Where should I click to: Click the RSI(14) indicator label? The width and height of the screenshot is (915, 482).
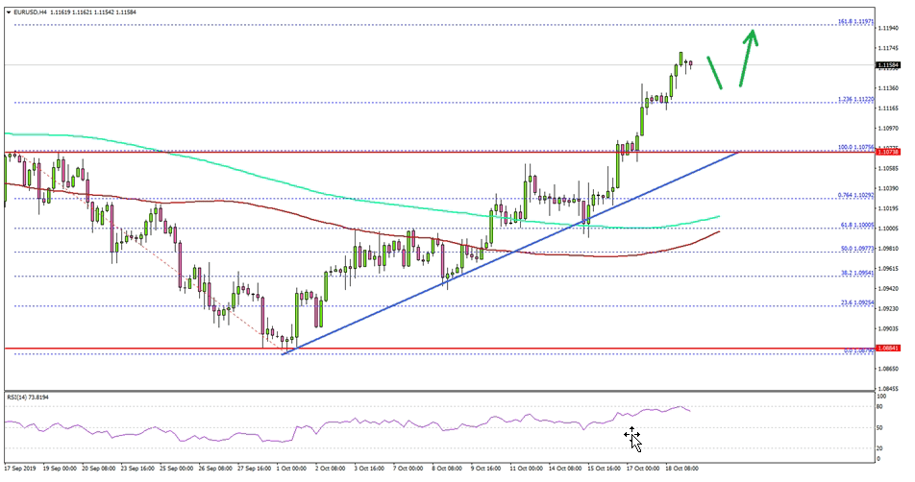(x=28, y=397)
